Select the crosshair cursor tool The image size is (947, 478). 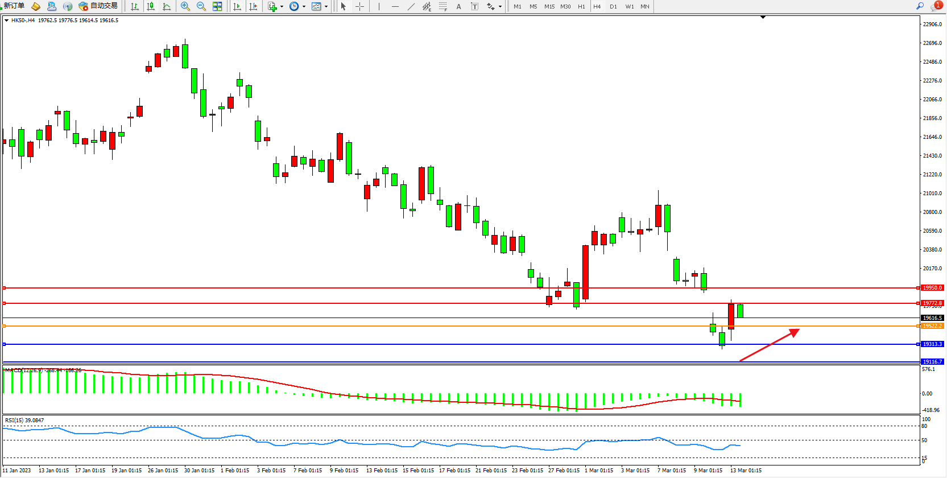click(x=359, y=6)
